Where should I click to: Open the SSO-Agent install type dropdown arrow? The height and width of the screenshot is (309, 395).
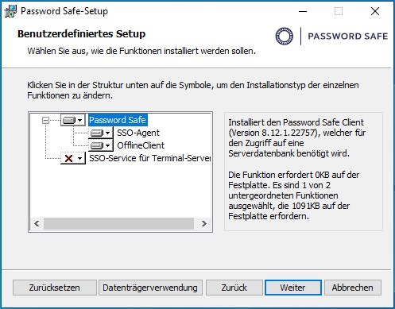(x=107, y=133)
